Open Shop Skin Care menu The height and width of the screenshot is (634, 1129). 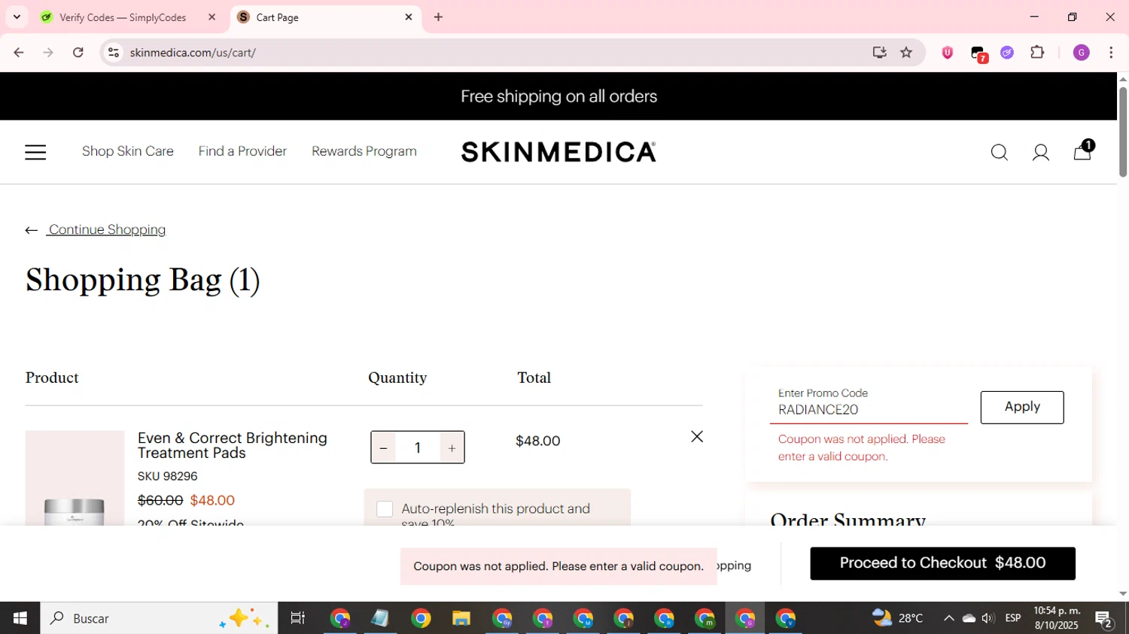pyautogui.click(x=128, y=151)
